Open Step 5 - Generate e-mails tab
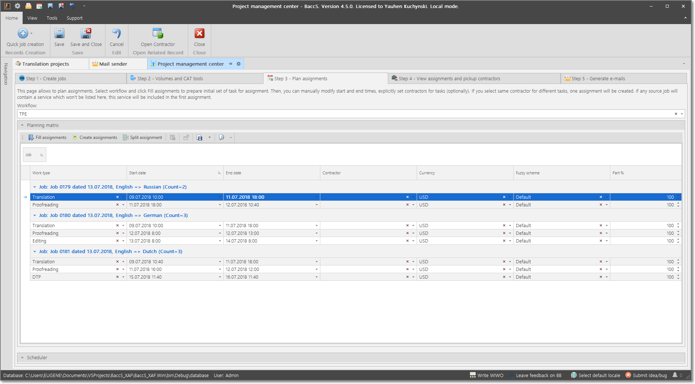Image resolution: width=695 pixels, height=384 pixels. point(624,78)
